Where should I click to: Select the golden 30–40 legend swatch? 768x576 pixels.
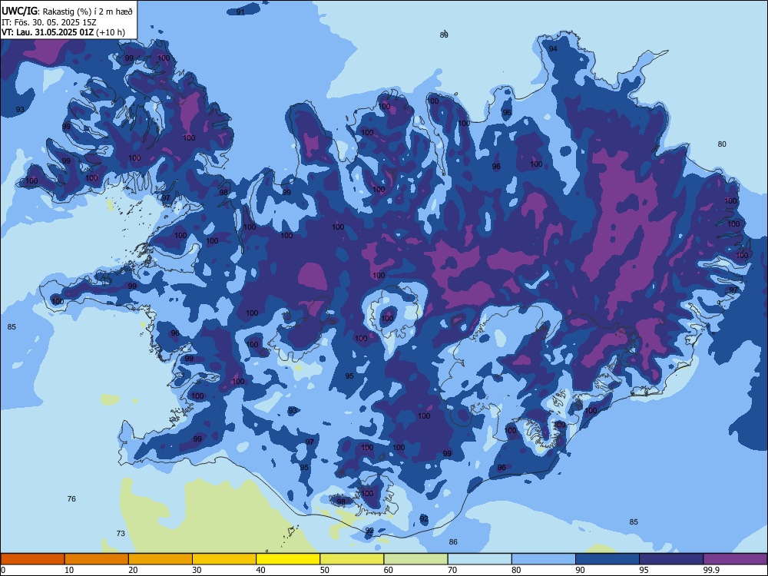coord(224,559)
